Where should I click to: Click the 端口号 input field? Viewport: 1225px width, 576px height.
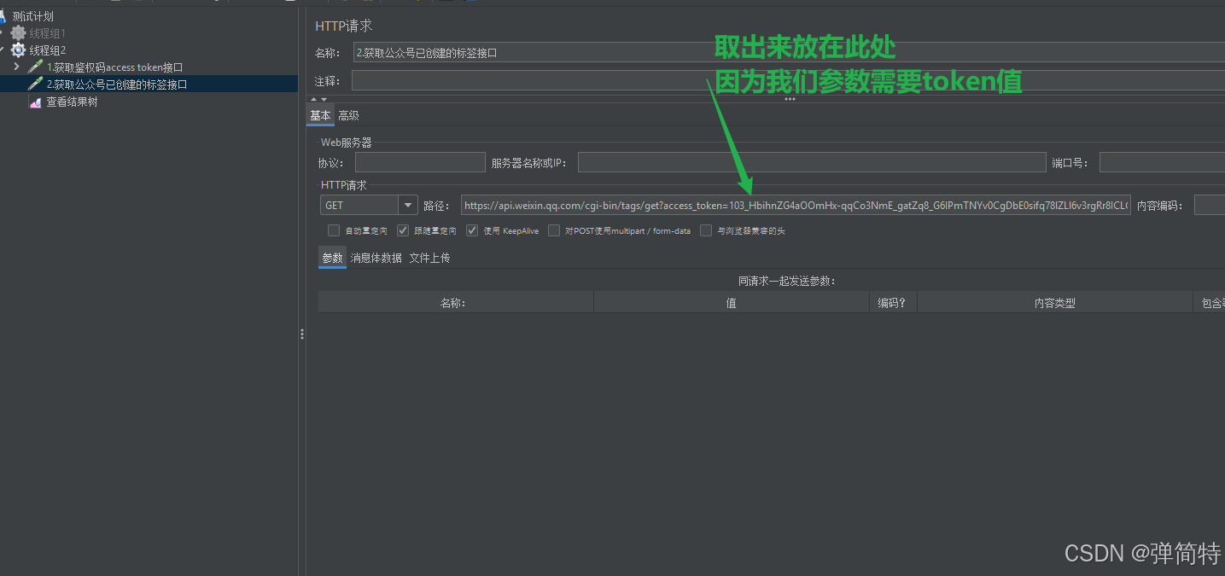1161,161
